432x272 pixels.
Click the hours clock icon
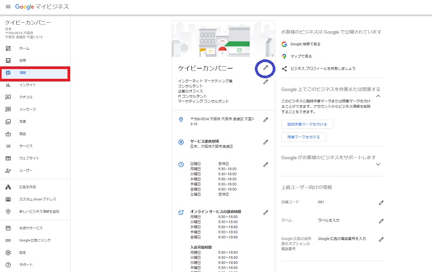[181, 165]
